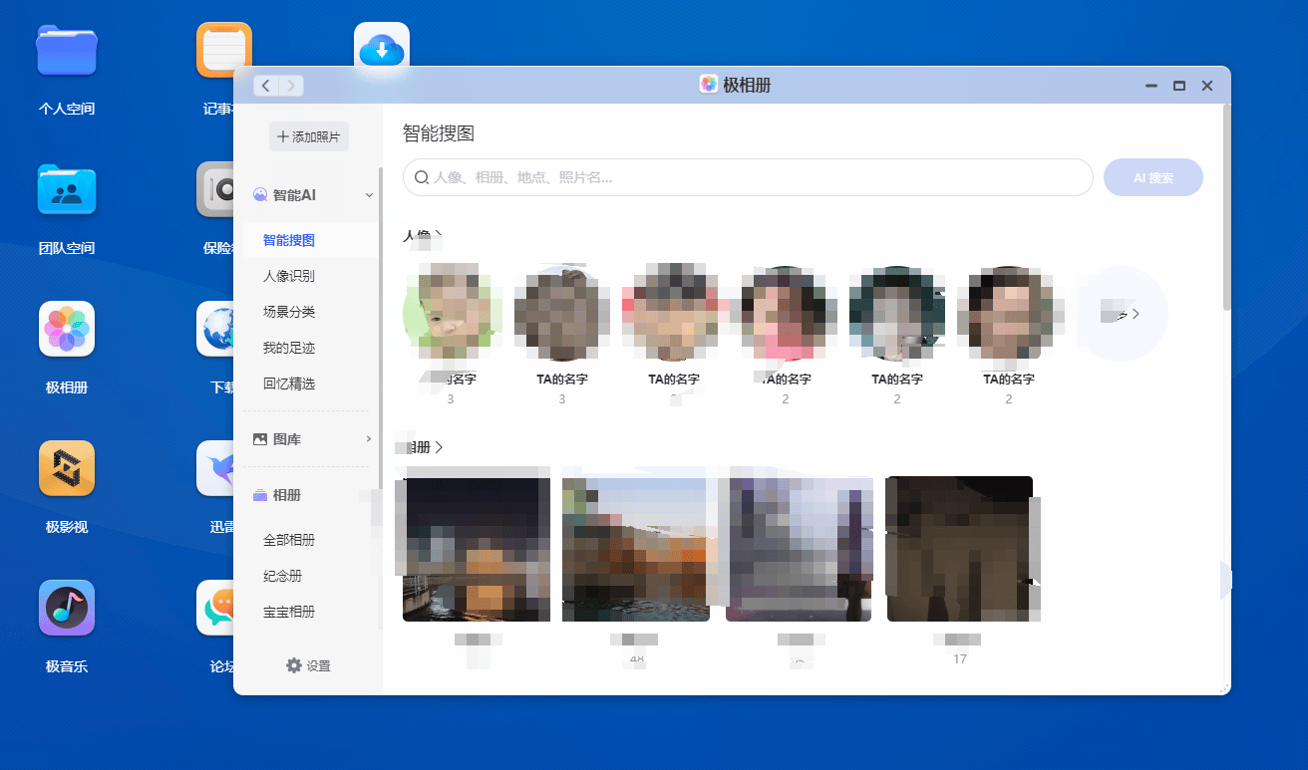Launch the 极音乐 desktop app icon
Viewport: 1308px width, 770px height.
tap(67, 608)
